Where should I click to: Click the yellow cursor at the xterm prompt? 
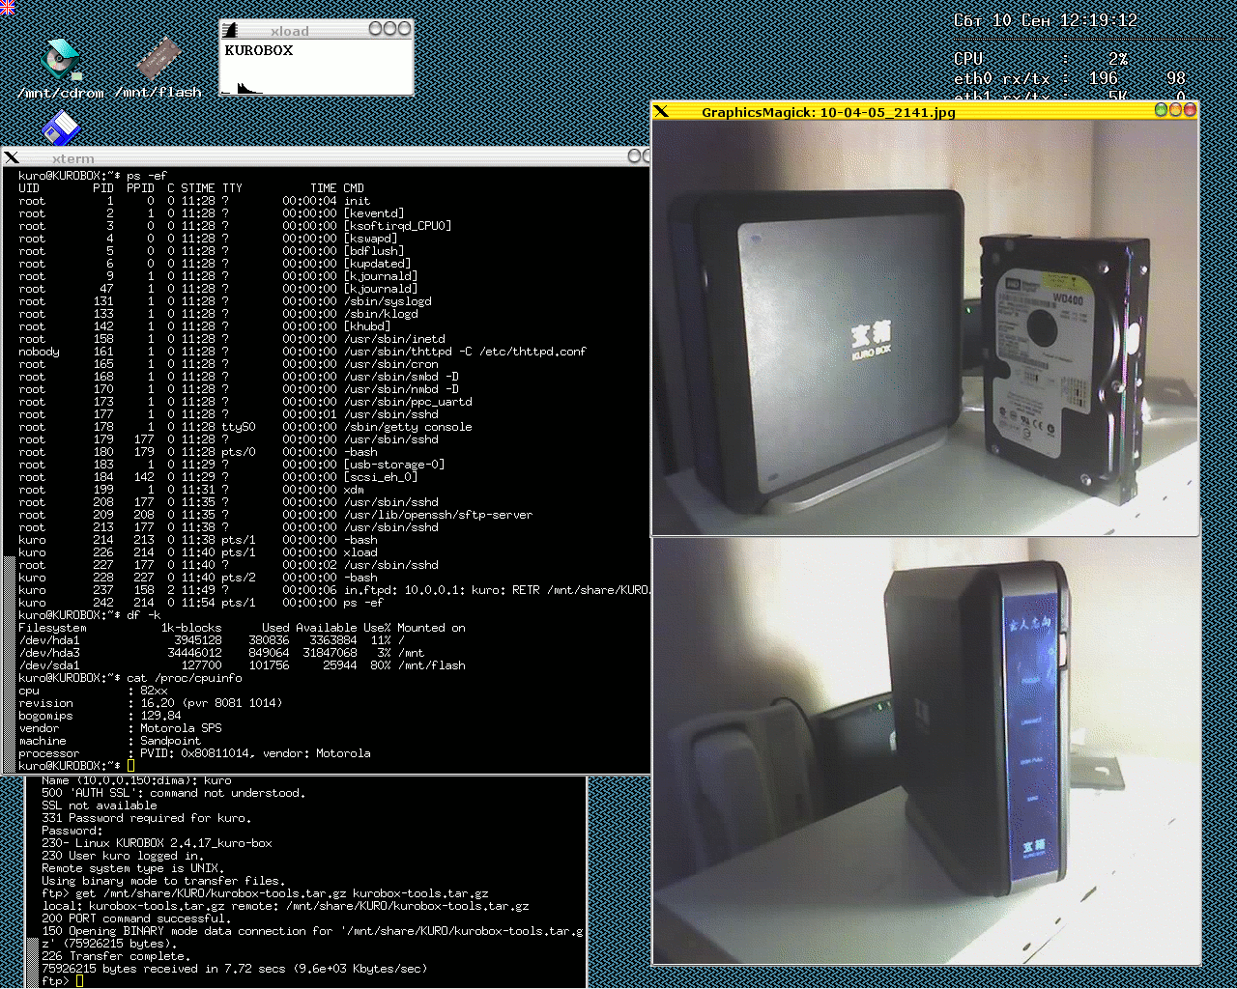coord(130,766)
